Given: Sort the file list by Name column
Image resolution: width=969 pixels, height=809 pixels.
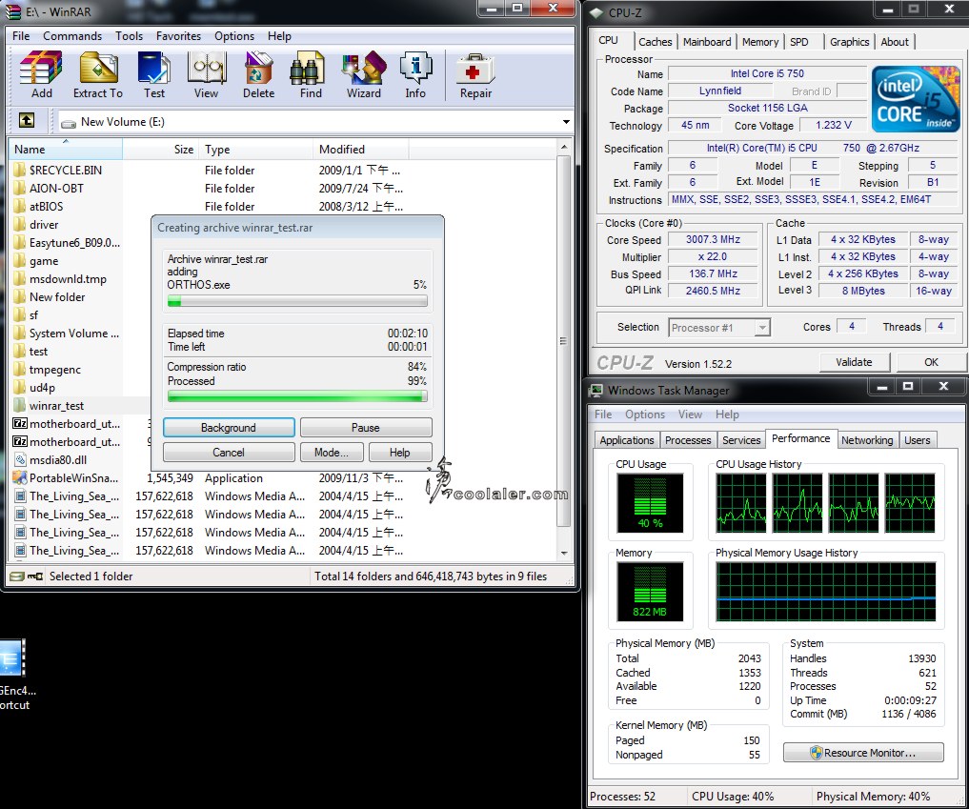Looking at the screenshot, I should click(66, 149).
